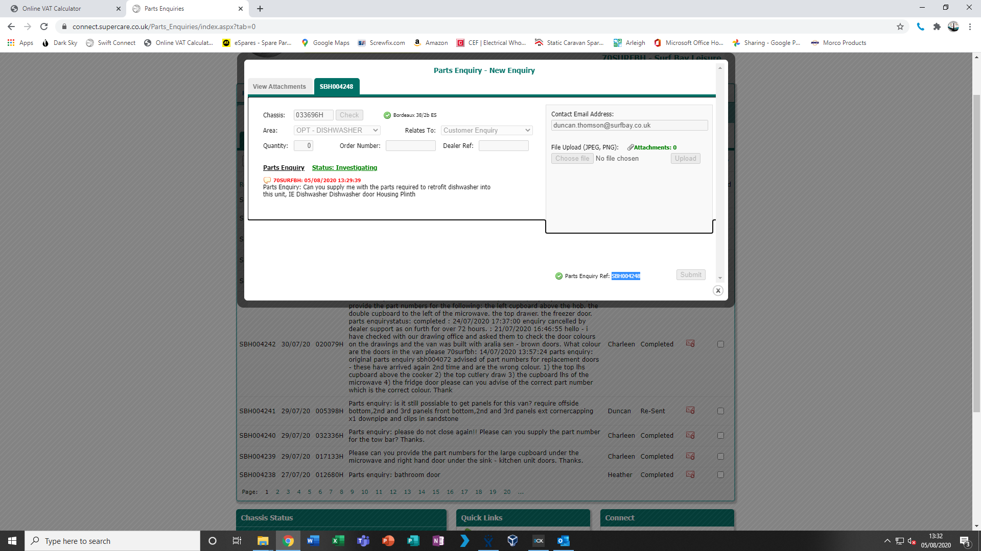Viewport: 981px width, 551px height.
Task: Open Microsoft Teams from the taskbar
Action: pos(363,541)
